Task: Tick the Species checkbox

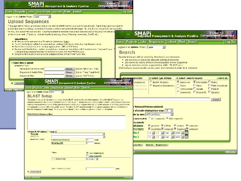Action: (x=210, y=92)
